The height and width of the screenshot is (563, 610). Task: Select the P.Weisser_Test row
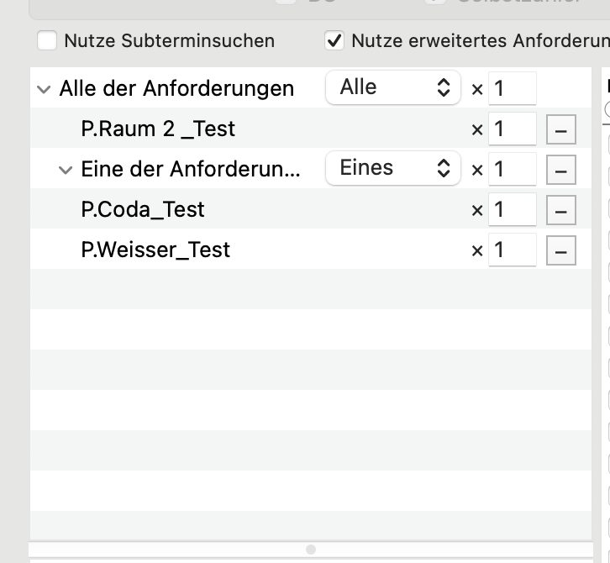[x=311, y=249]
